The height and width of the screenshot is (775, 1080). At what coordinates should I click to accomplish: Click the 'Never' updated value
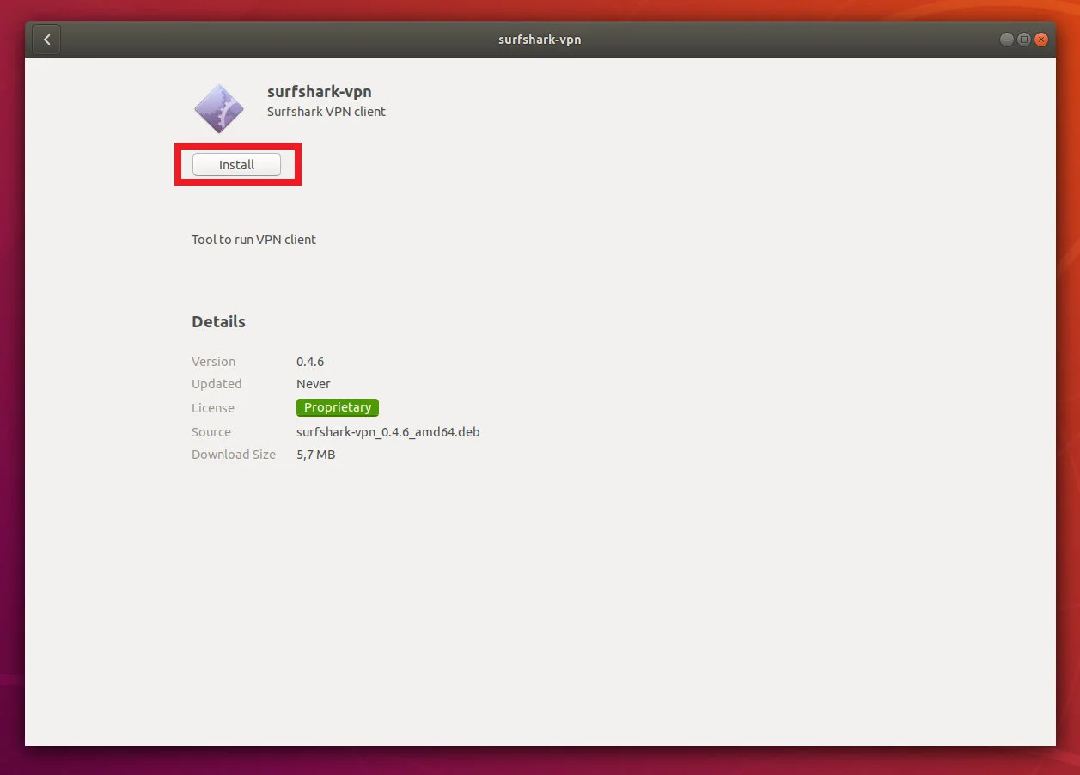(314, 384)
